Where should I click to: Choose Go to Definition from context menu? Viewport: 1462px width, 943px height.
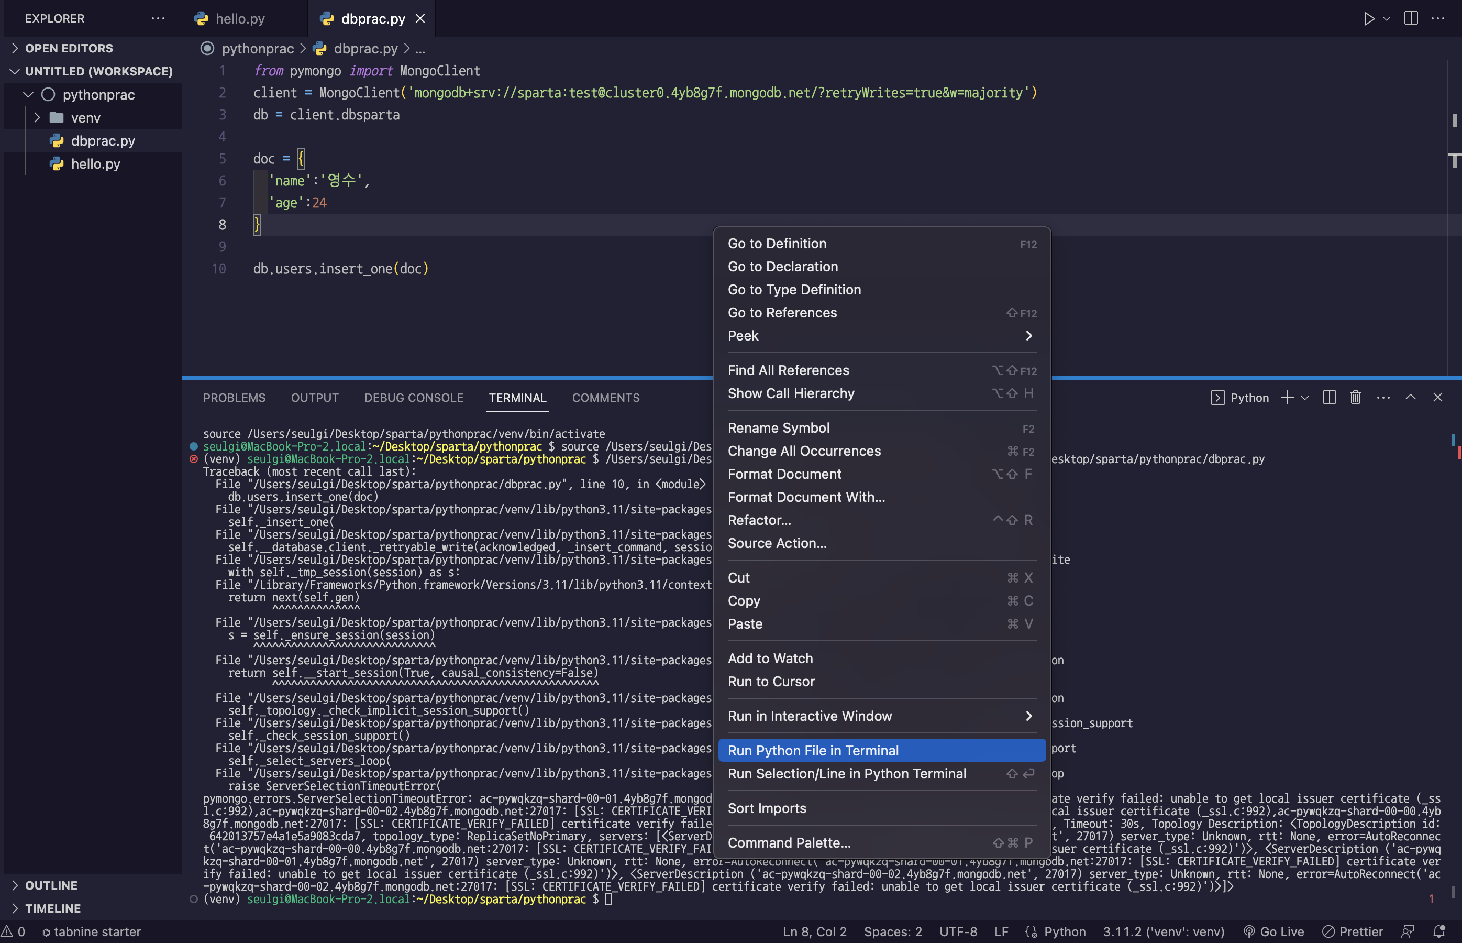(882, 244)
